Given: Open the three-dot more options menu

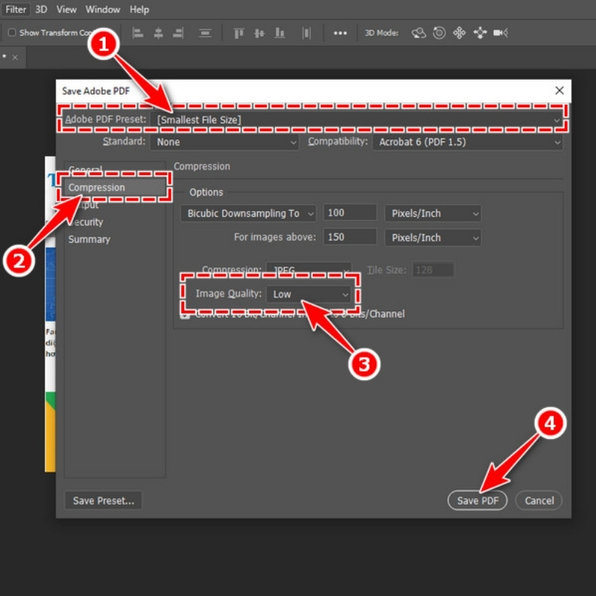Looking at the screenshot, I should 340,33.
